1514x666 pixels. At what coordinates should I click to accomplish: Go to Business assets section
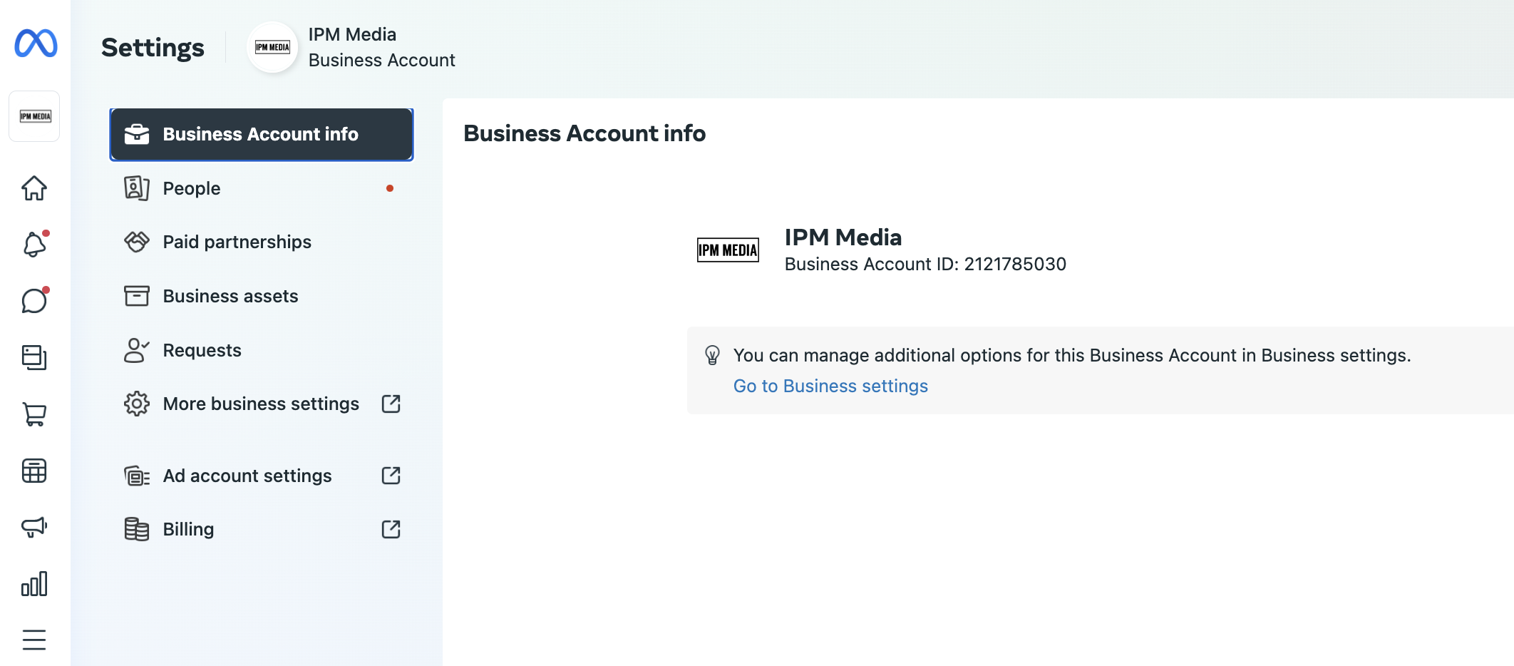pyautogui.click(x=230, y=296)
